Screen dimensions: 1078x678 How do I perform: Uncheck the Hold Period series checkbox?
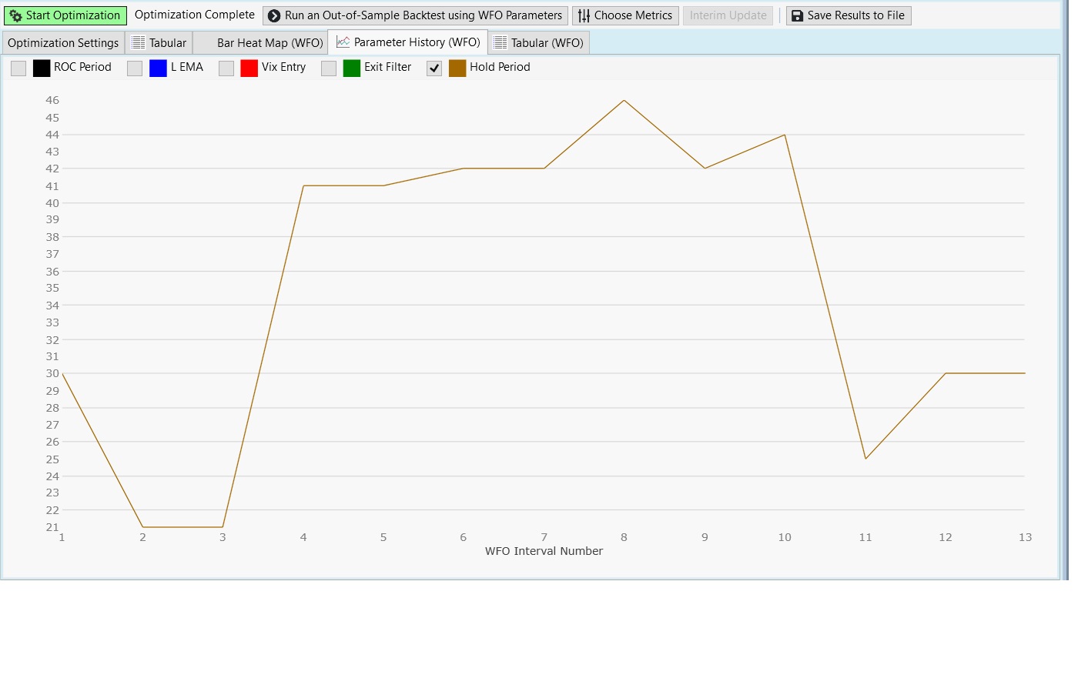pos(434,68)
